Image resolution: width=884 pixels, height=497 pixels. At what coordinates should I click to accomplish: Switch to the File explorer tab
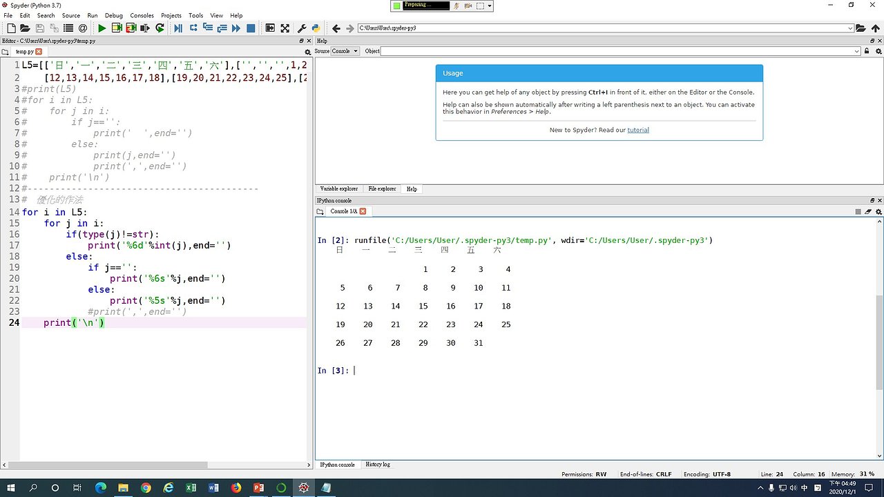pyautogui.click(x=382, y=188)
